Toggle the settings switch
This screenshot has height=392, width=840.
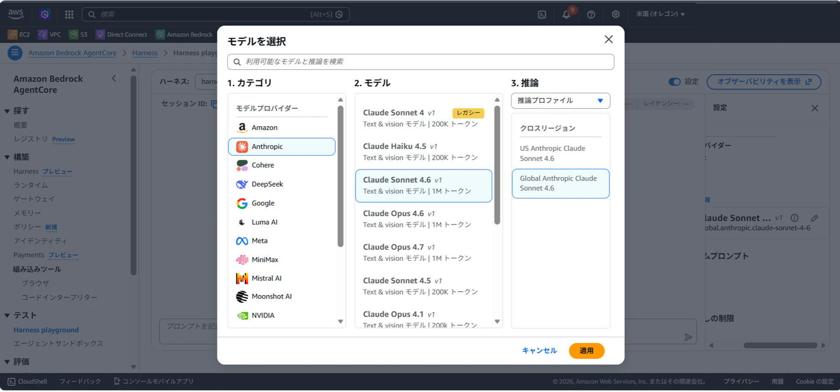click(674, 82)
